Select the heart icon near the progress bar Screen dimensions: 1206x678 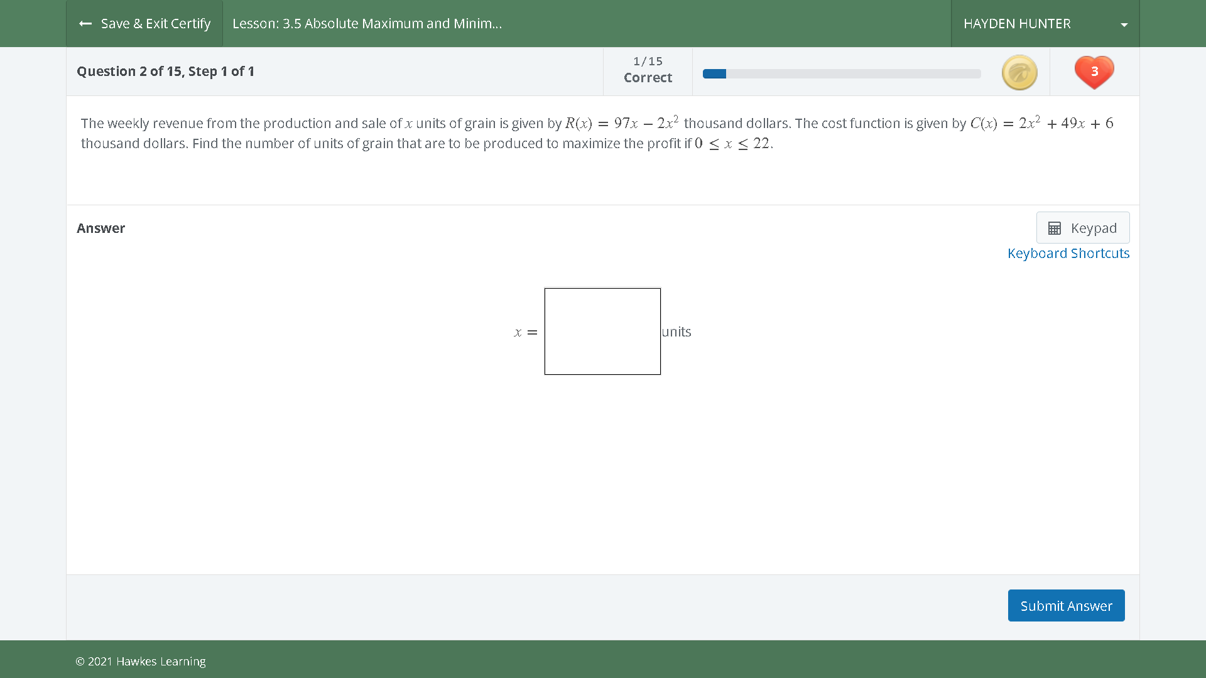1094,72
